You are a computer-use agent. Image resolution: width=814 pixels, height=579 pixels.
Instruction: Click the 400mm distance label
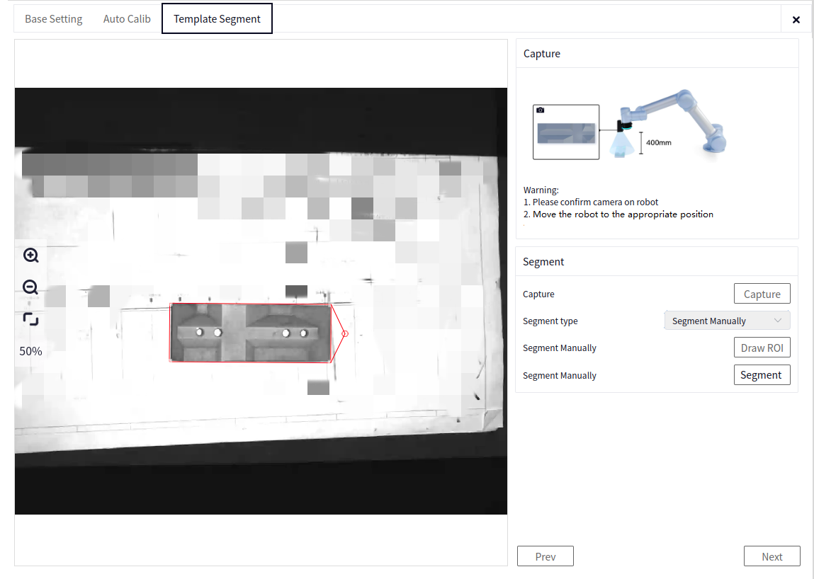[658, 143]
